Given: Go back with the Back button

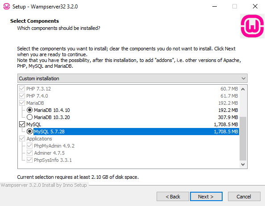Looking at the screenshot, I should pos(173,197).
